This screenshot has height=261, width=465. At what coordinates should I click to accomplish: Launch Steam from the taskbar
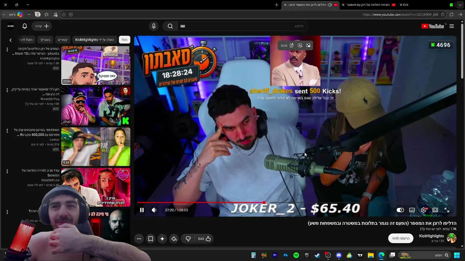click(317, 255)
